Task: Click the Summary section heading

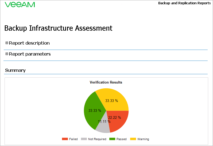Action: point(15,70)
